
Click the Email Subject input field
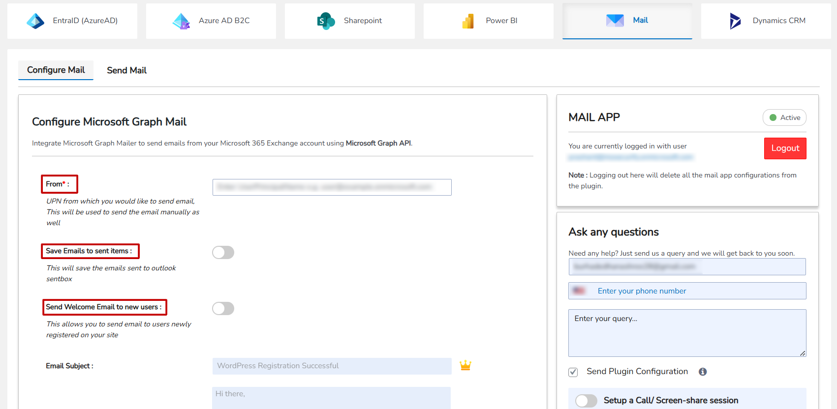tap(332, 366)
